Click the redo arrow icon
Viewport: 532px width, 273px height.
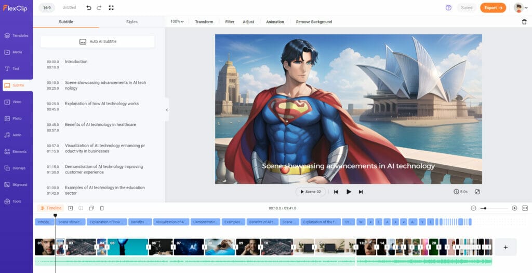tap(99, 8)
